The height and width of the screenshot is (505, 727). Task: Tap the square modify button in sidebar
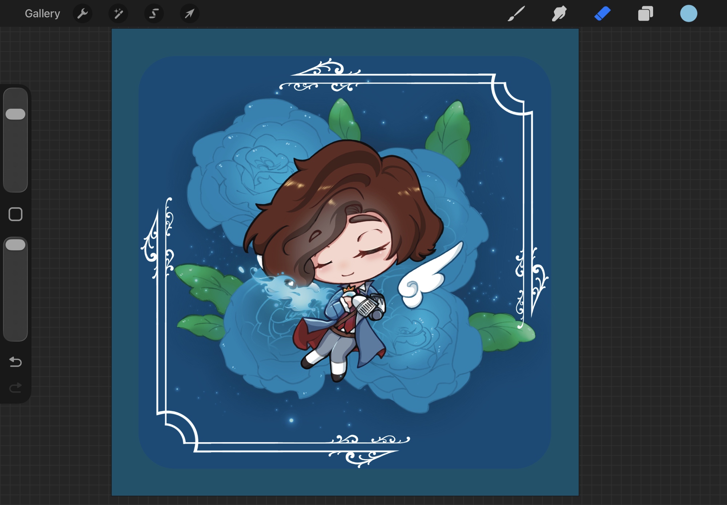pos(16,214)
